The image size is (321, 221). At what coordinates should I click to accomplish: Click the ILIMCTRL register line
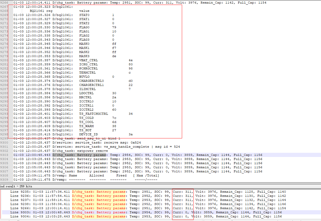72,89
